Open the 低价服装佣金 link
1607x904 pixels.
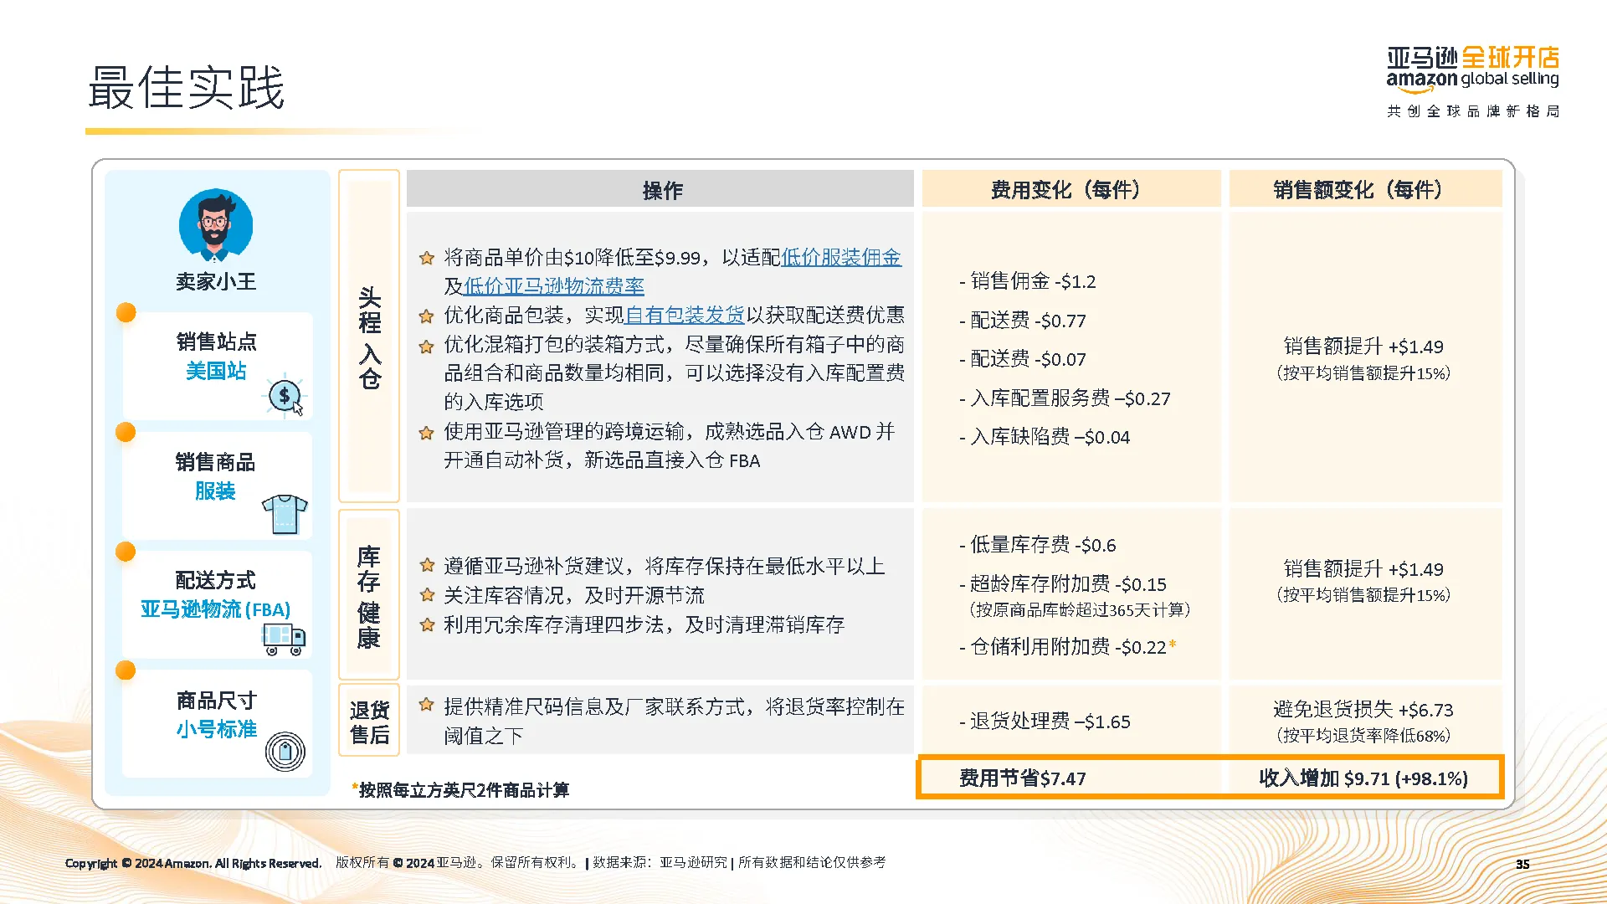click(840, 257)
